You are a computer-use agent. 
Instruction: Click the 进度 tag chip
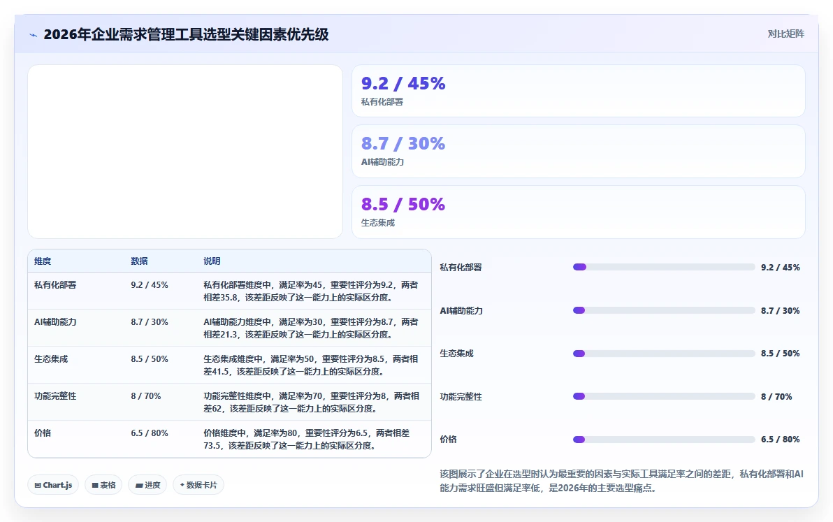(147, 485)
